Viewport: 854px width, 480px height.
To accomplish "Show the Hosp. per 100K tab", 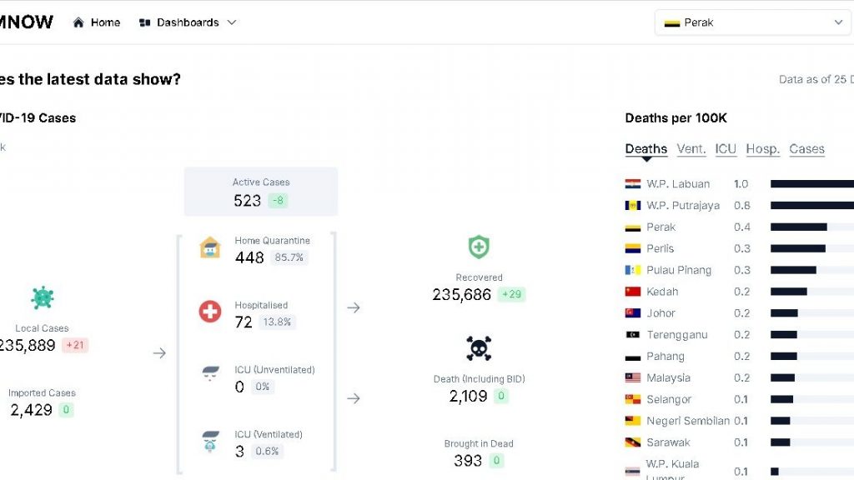I will coord(763,149).
